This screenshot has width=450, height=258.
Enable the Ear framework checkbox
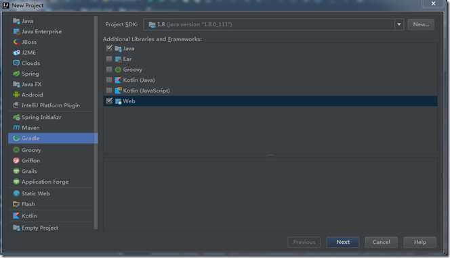(x=109, y=59)
